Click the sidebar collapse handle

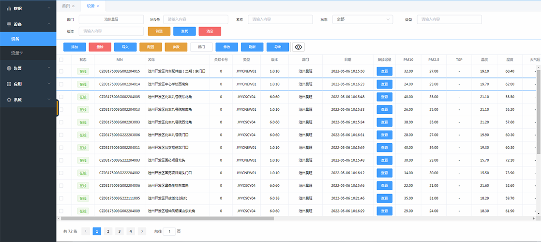point(57,107)
